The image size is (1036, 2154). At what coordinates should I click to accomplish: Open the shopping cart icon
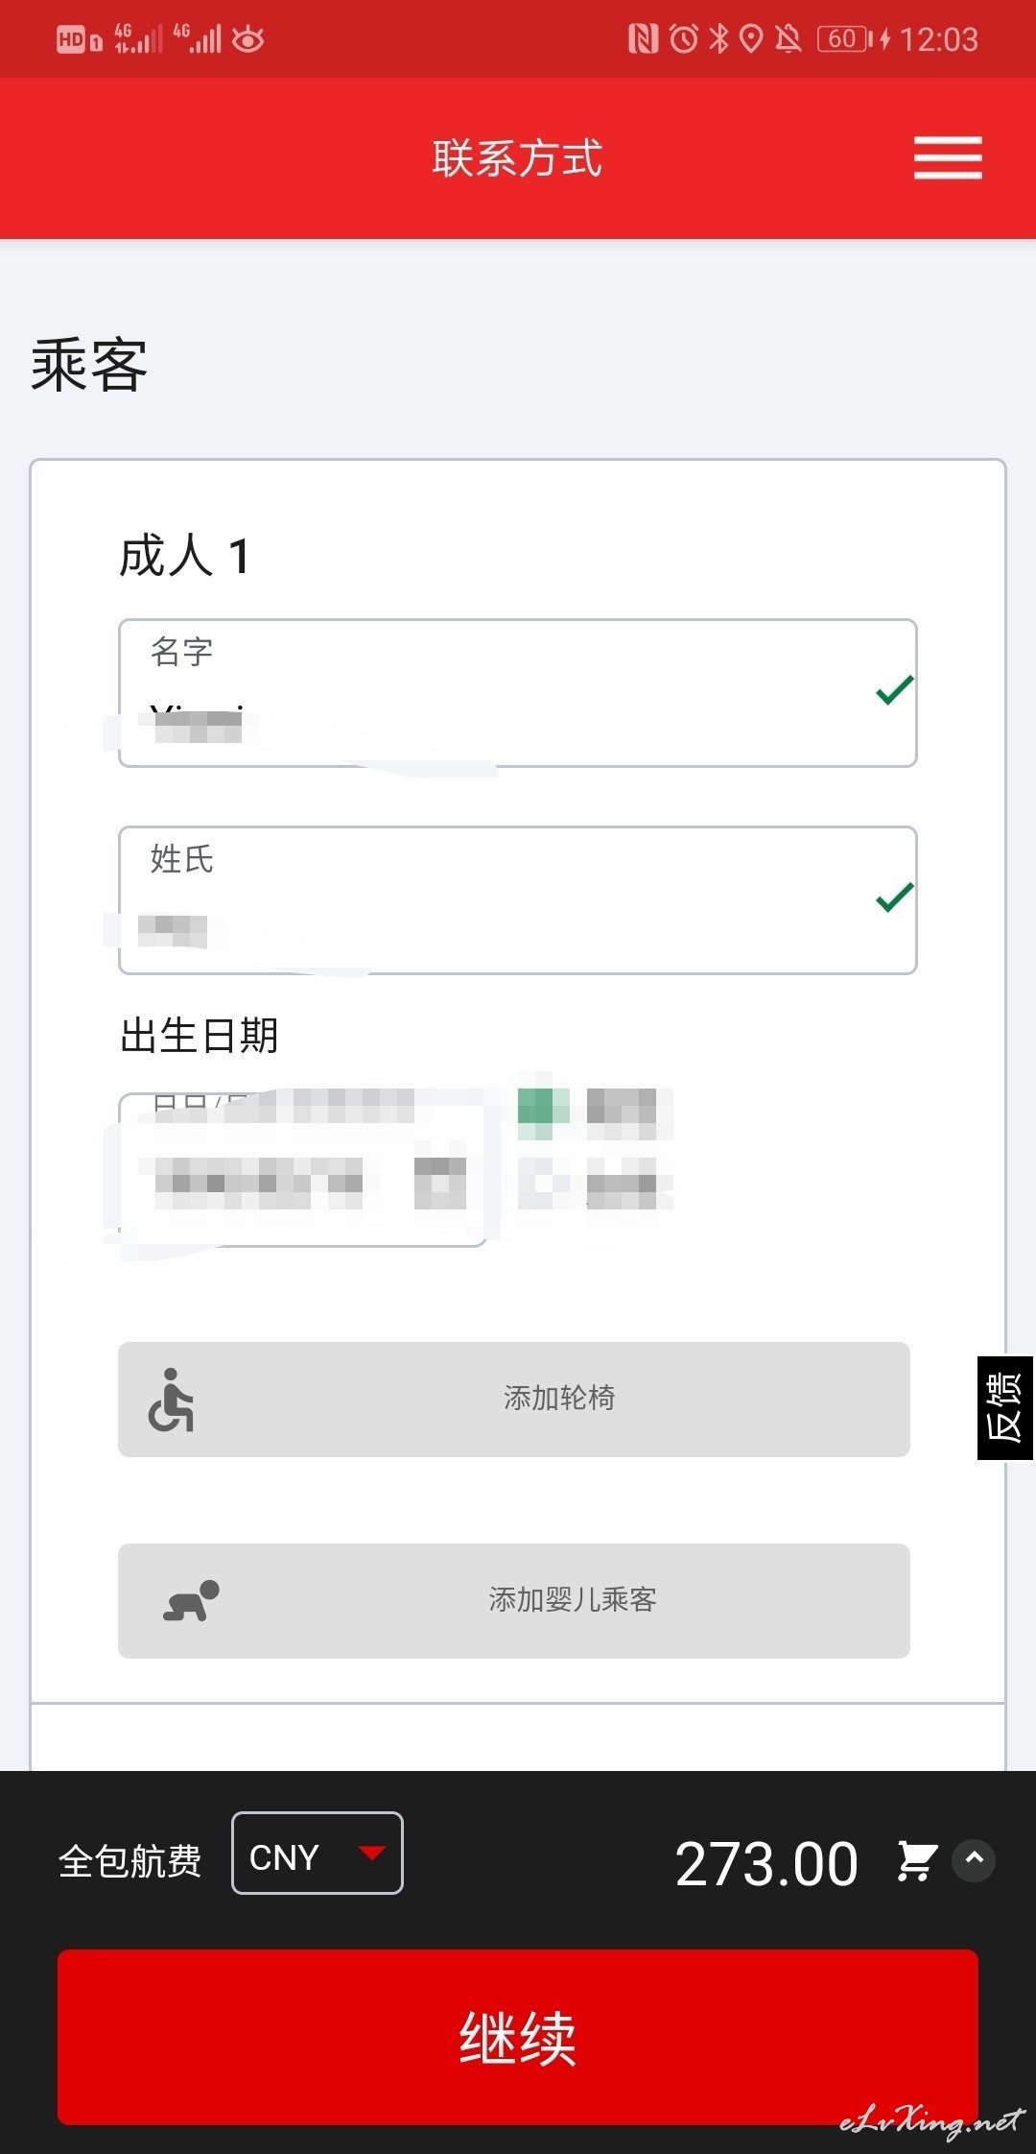coord(916,1860)
